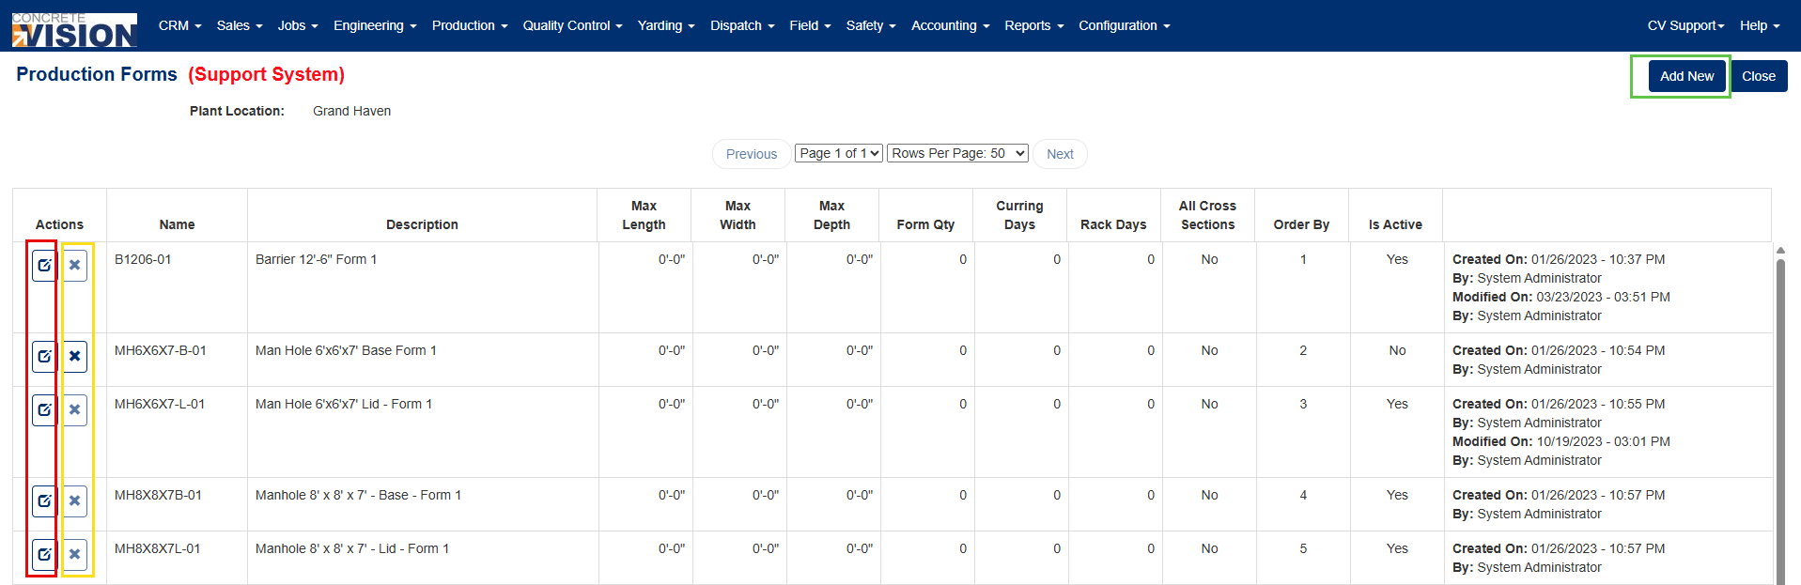Open the Help dropdown

(1759, 25)
